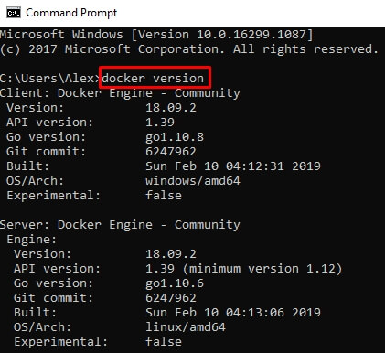Click the client 'Go version:' label
Viewport: 385px width, 353px height.
pos(46,137)
